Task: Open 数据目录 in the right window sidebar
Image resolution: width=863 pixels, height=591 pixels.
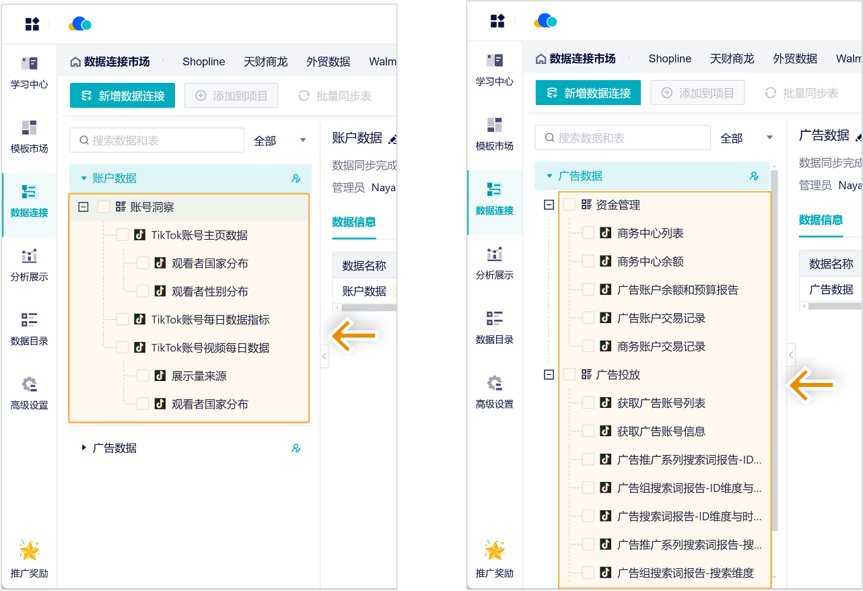Action: pyautogui.click(x=494, y=327)
